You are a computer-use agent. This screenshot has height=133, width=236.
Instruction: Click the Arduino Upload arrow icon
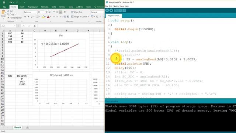pos(111,10)
